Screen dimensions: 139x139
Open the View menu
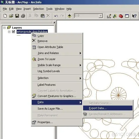(x=19, y=9)
